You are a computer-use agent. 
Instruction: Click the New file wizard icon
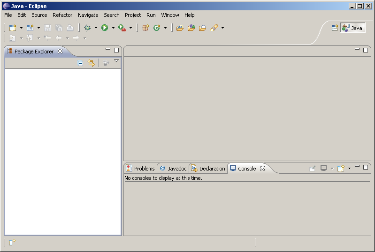click(13, 28)
